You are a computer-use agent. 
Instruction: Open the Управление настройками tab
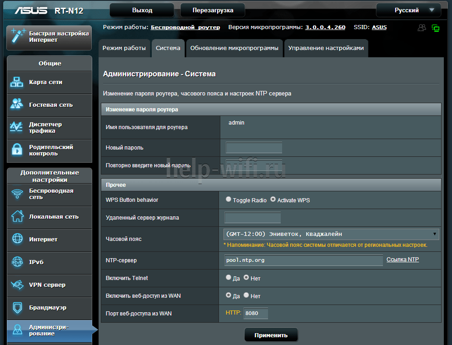click(x=326, y=48)
